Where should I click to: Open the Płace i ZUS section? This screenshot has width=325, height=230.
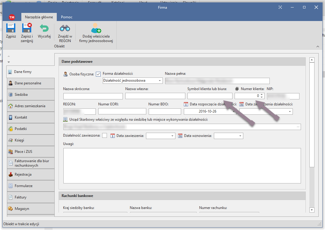tap(31, 152)
